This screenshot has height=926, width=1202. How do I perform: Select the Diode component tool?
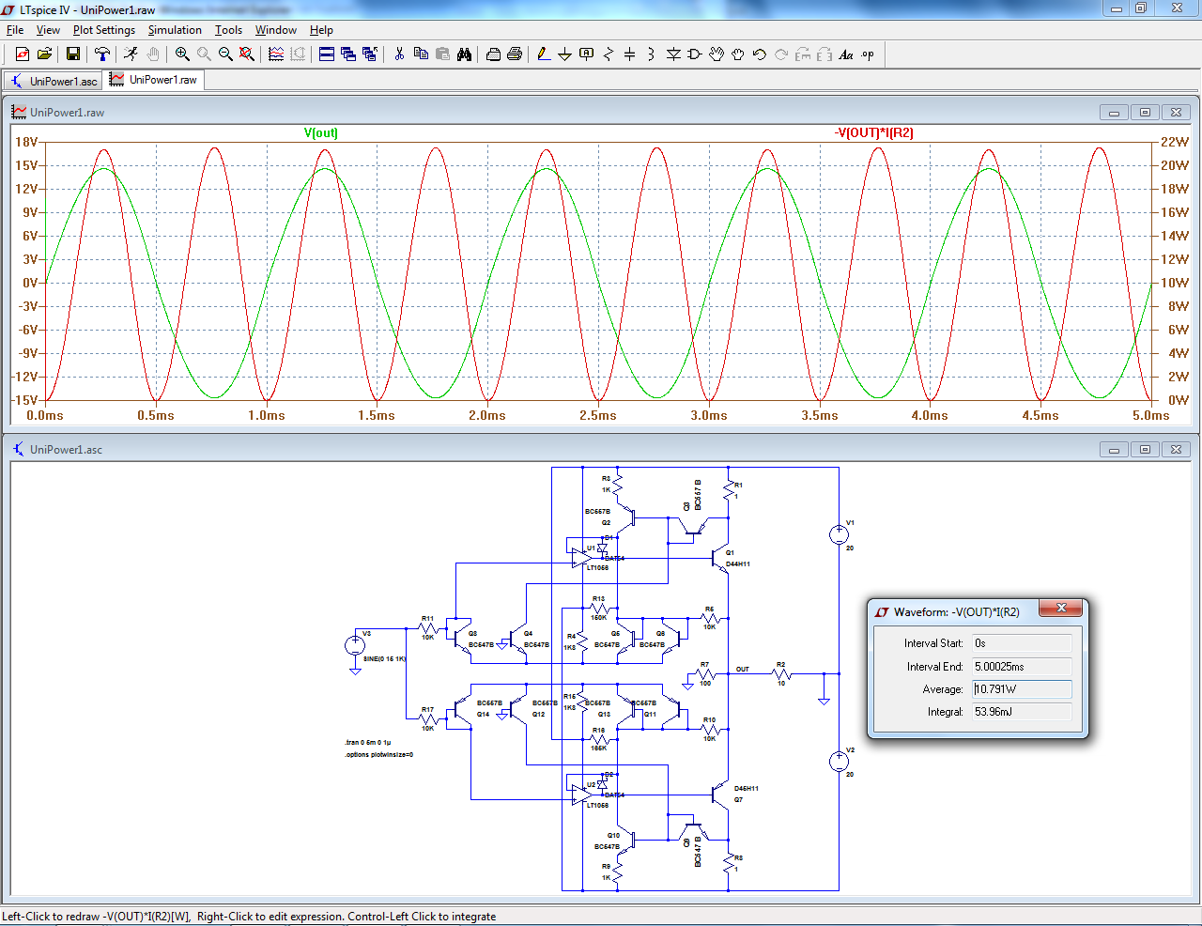point(673,54)
